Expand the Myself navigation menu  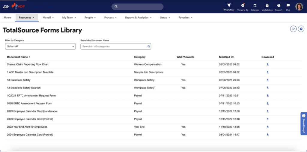(x=48, y=18)
